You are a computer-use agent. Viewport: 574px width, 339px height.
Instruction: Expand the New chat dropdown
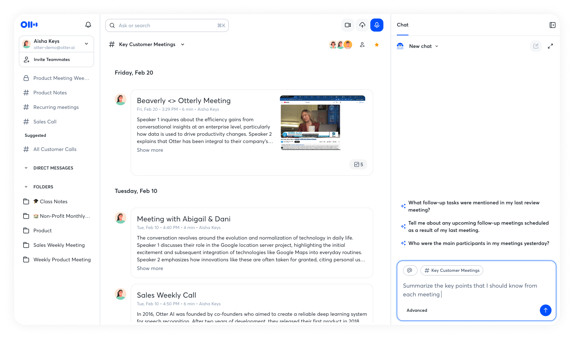[x=437, y=46]
